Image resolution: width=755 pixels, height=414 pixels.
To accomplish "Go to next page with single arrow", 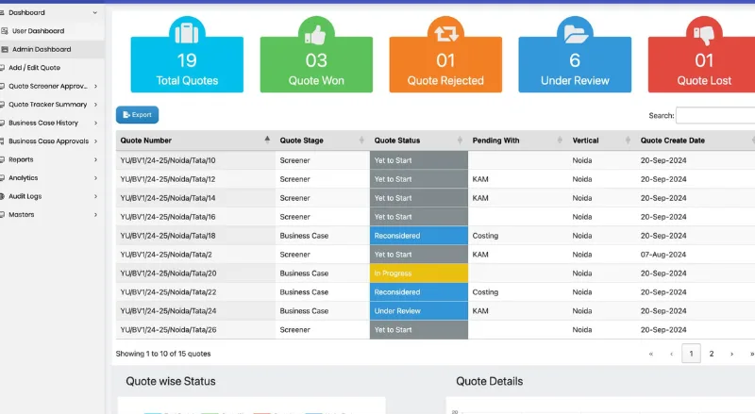I will point(732,354).
